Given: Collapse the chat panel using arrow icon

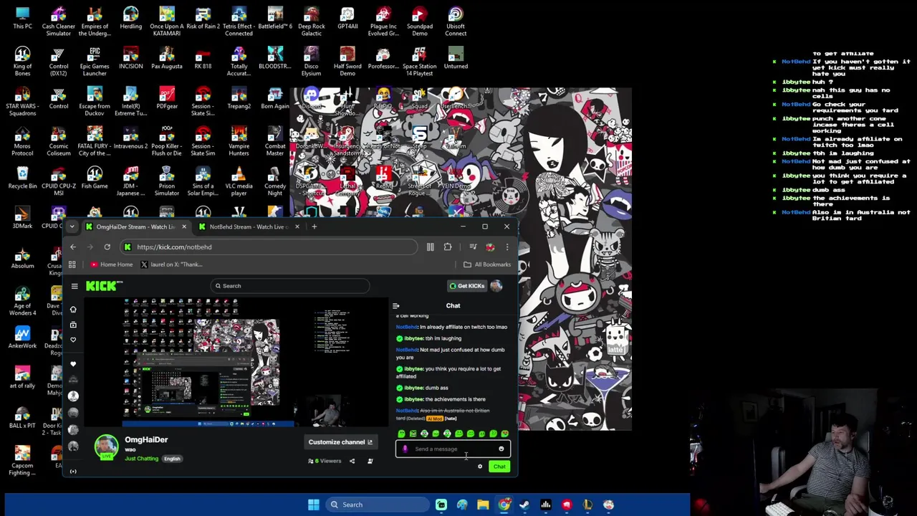Looking at the screenshot, I should (396, 306).
